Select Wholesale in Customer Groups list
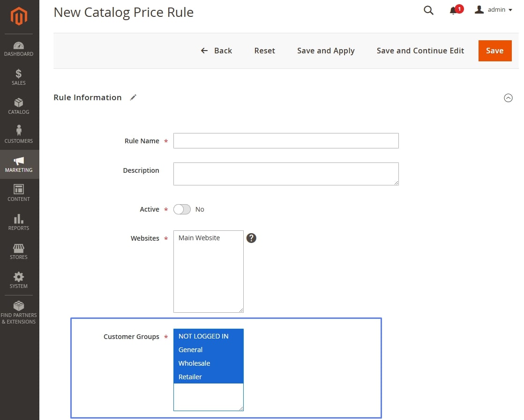Viewport: 524px width, 420px height. click(x=194, y=363)
